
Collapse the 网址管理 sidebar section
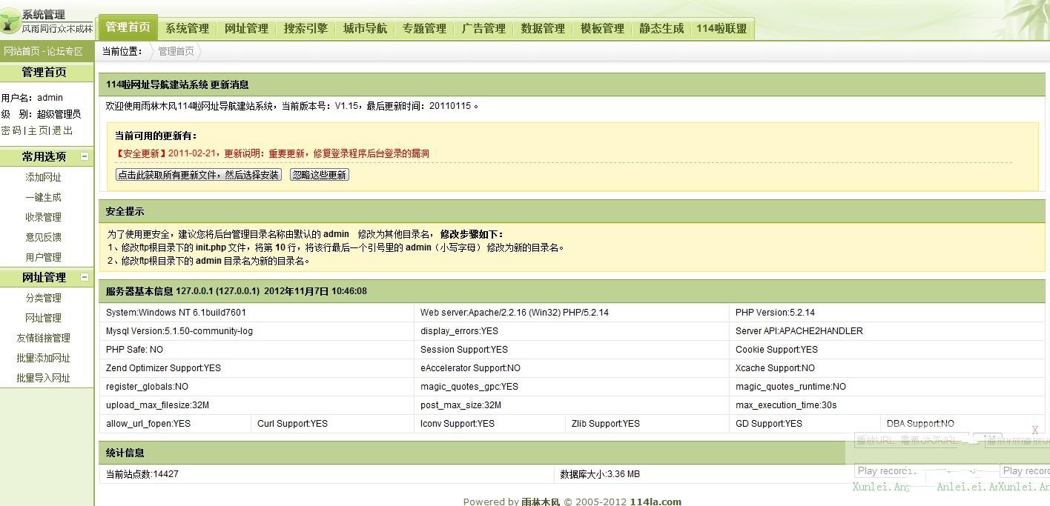pyautogui.click(x=85, y=277)
